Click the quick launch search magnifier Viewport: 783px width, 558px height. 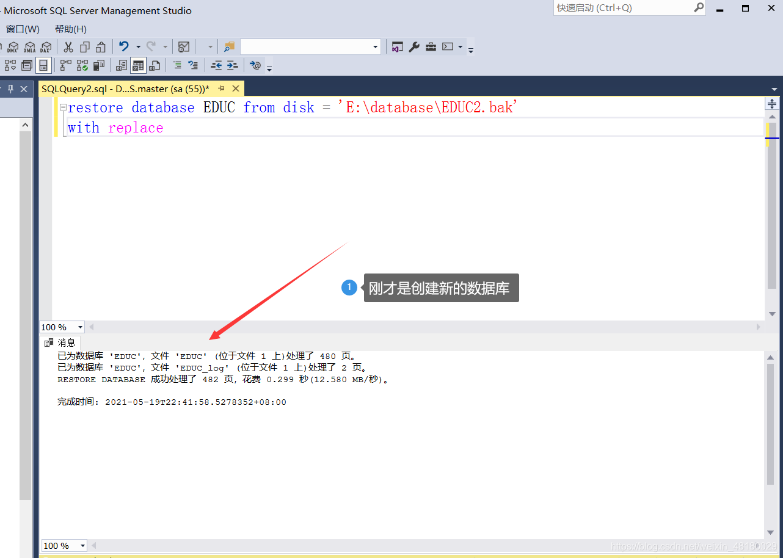699,8
